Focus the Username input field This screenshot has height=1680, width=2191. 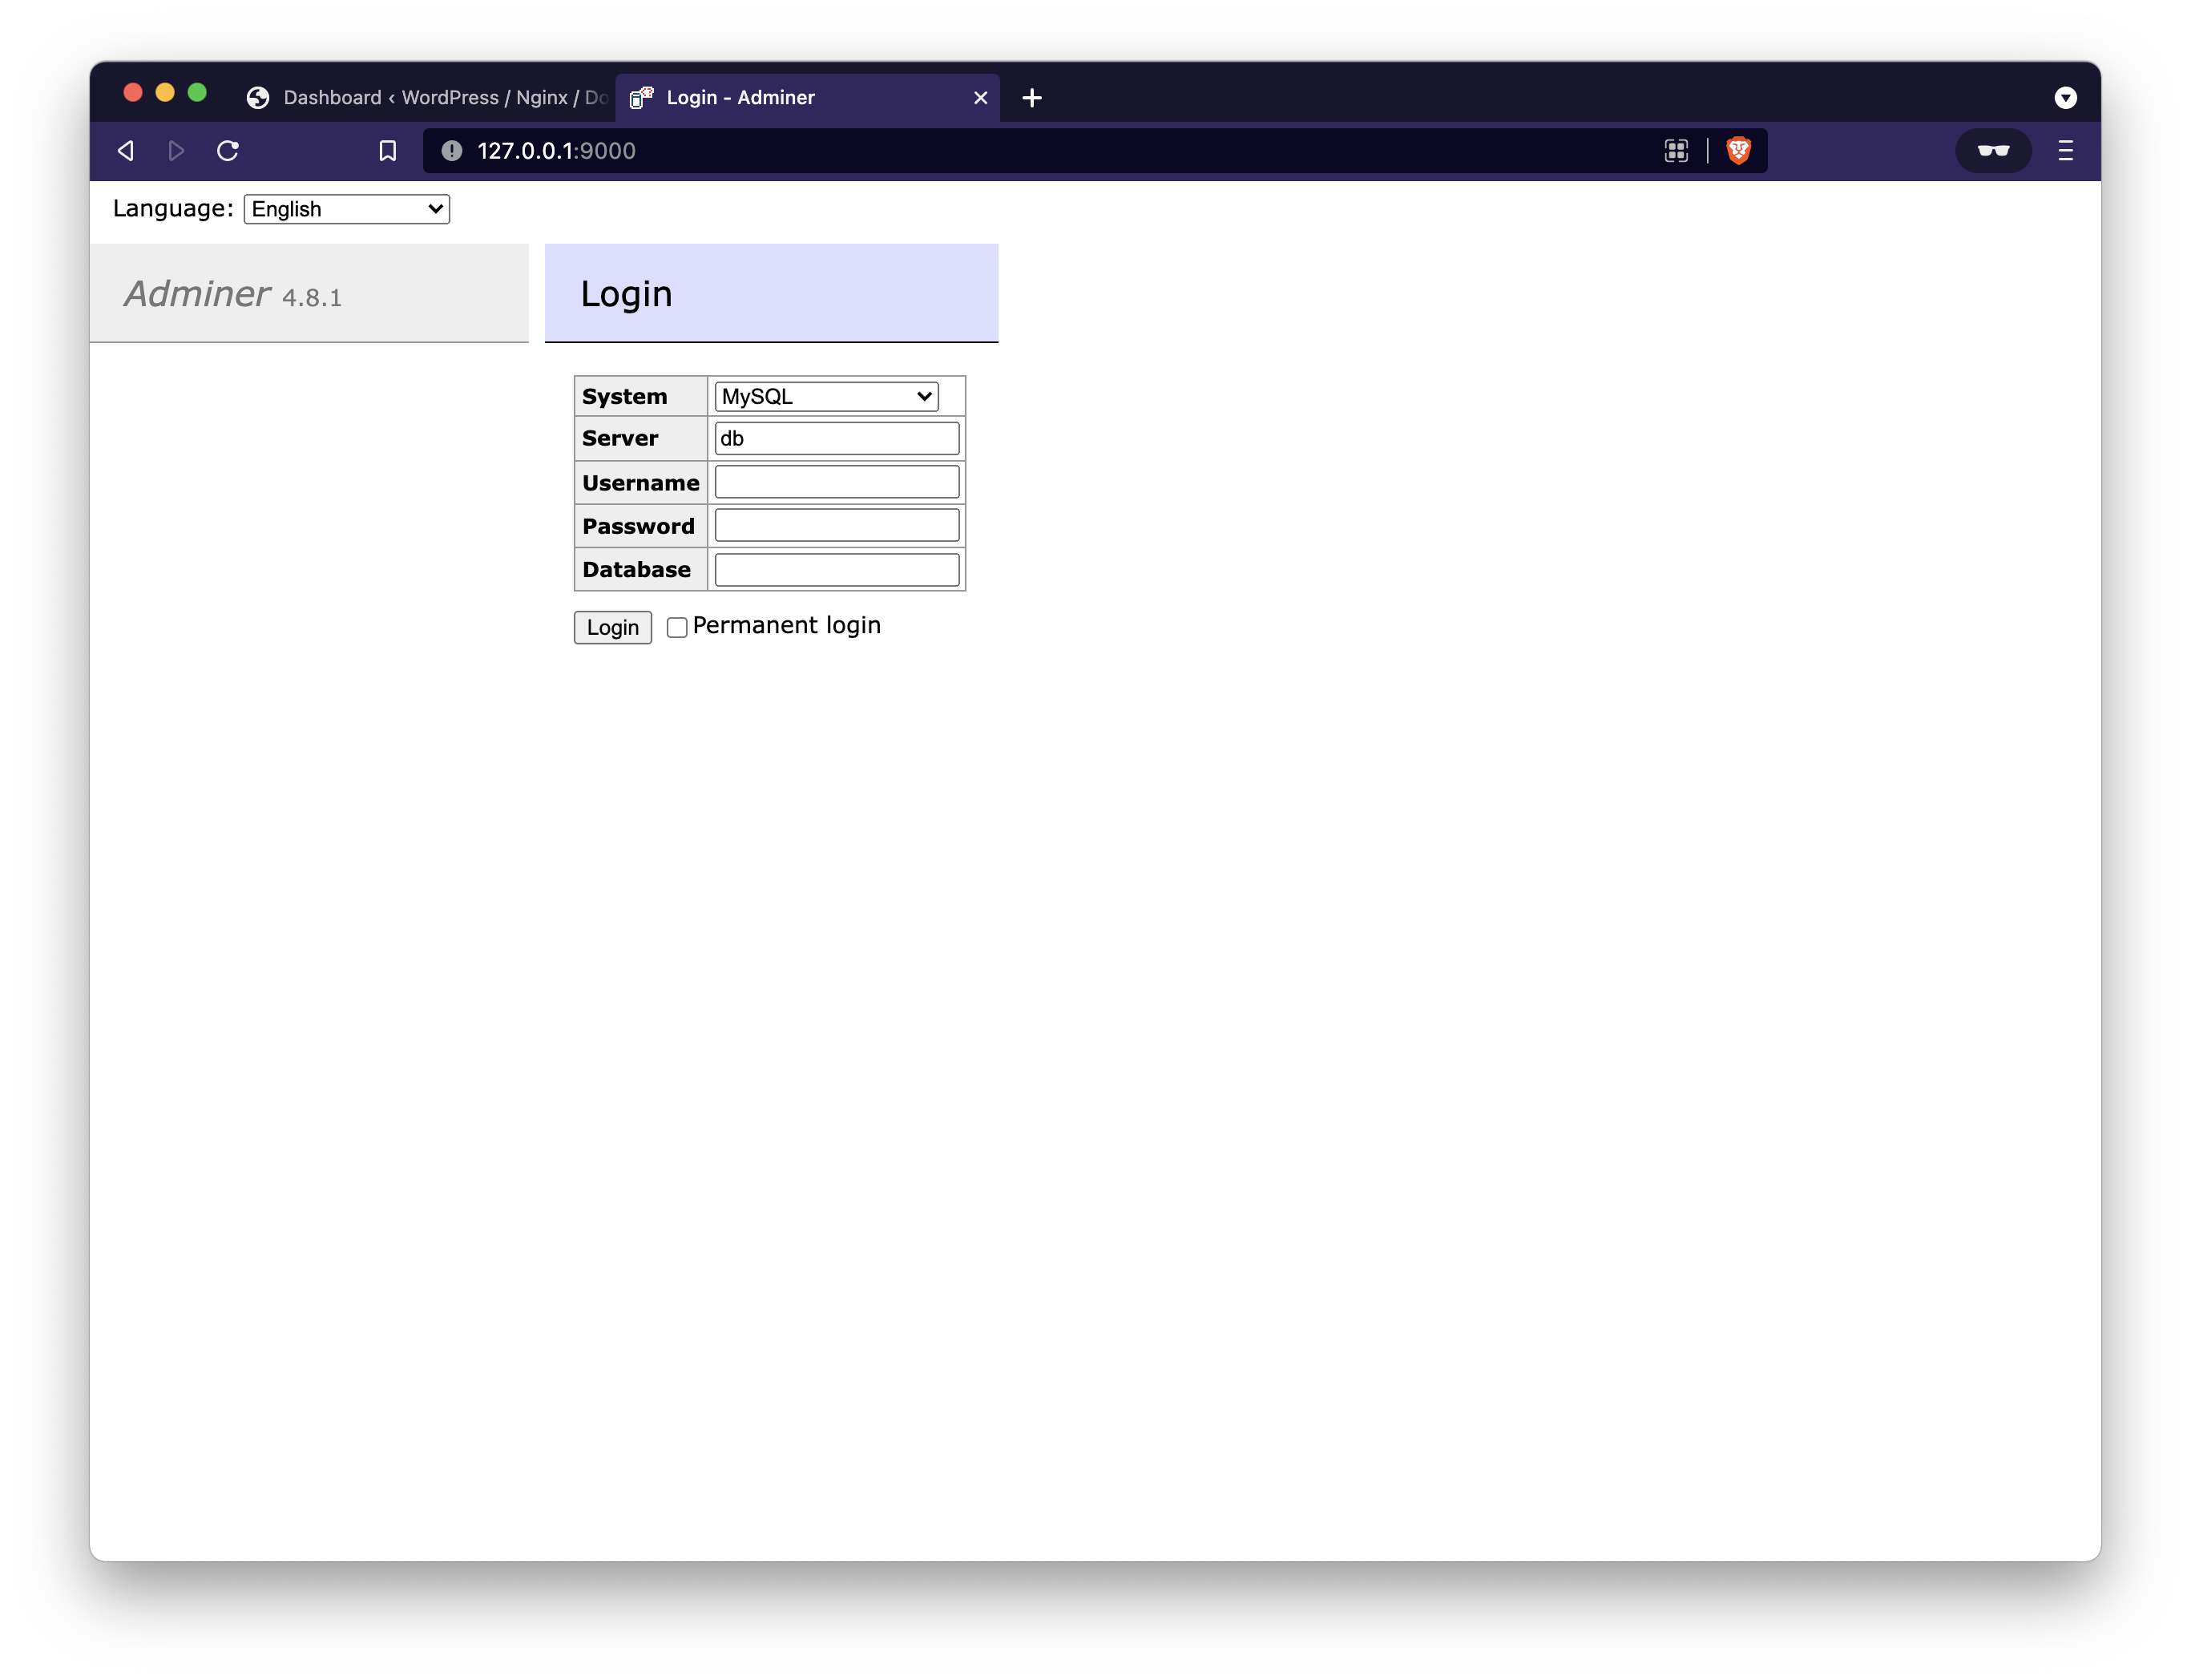[x=837, y=482]
